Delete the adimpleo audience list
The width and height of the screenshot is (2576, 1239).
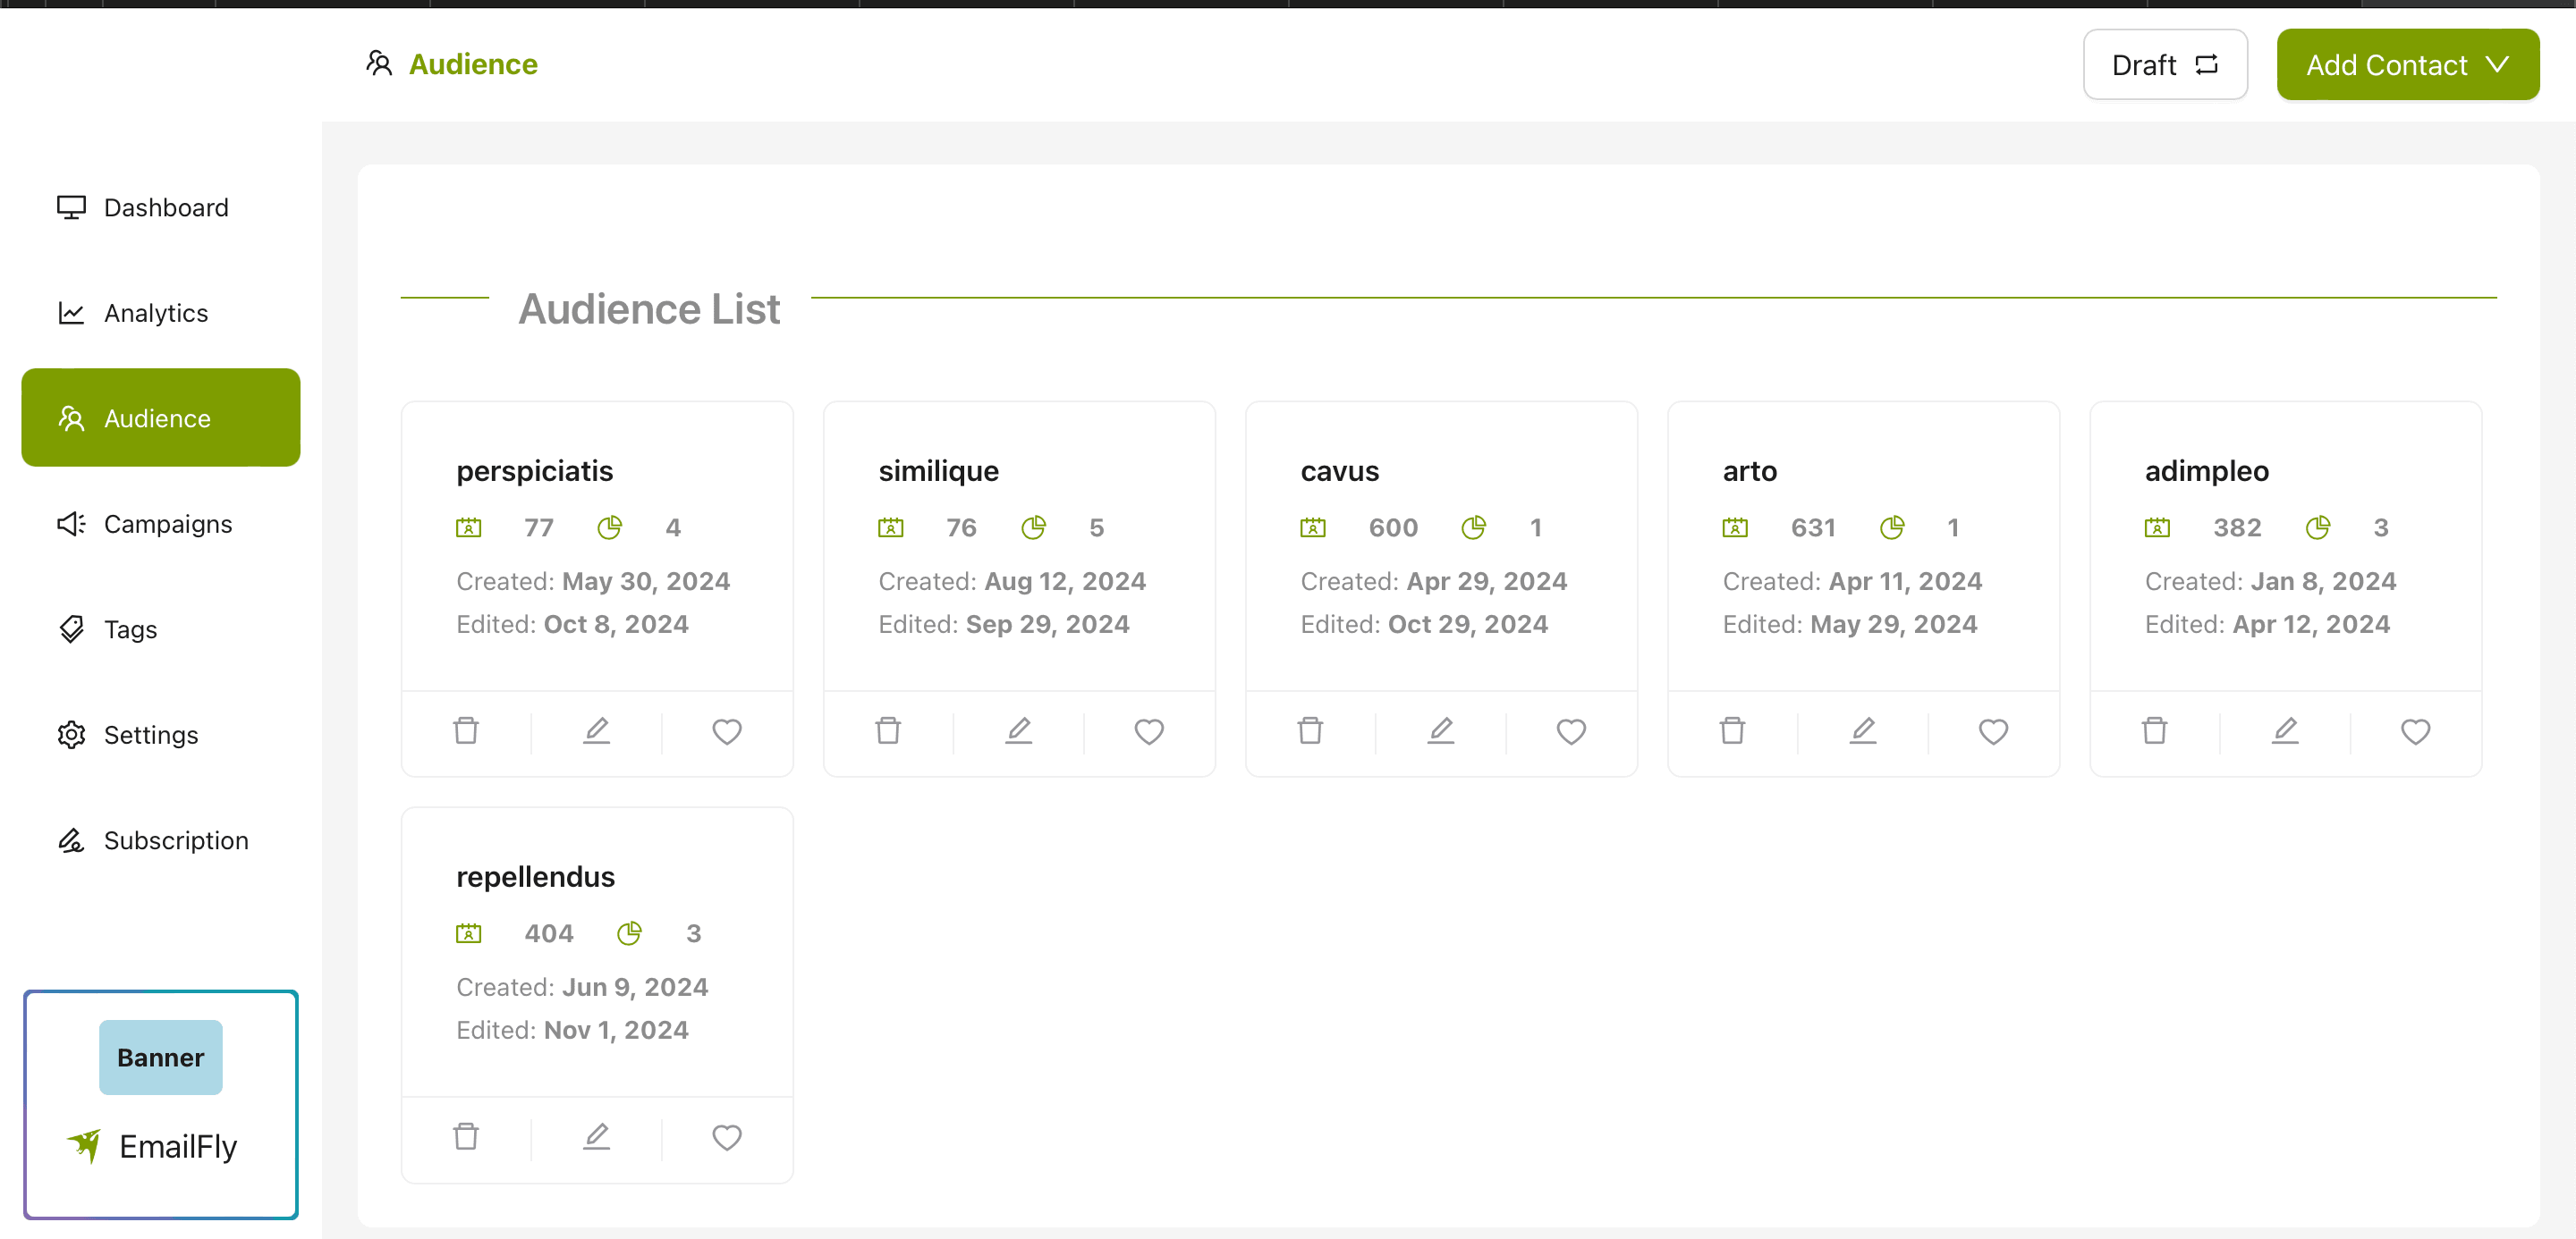click(2154, 730)
